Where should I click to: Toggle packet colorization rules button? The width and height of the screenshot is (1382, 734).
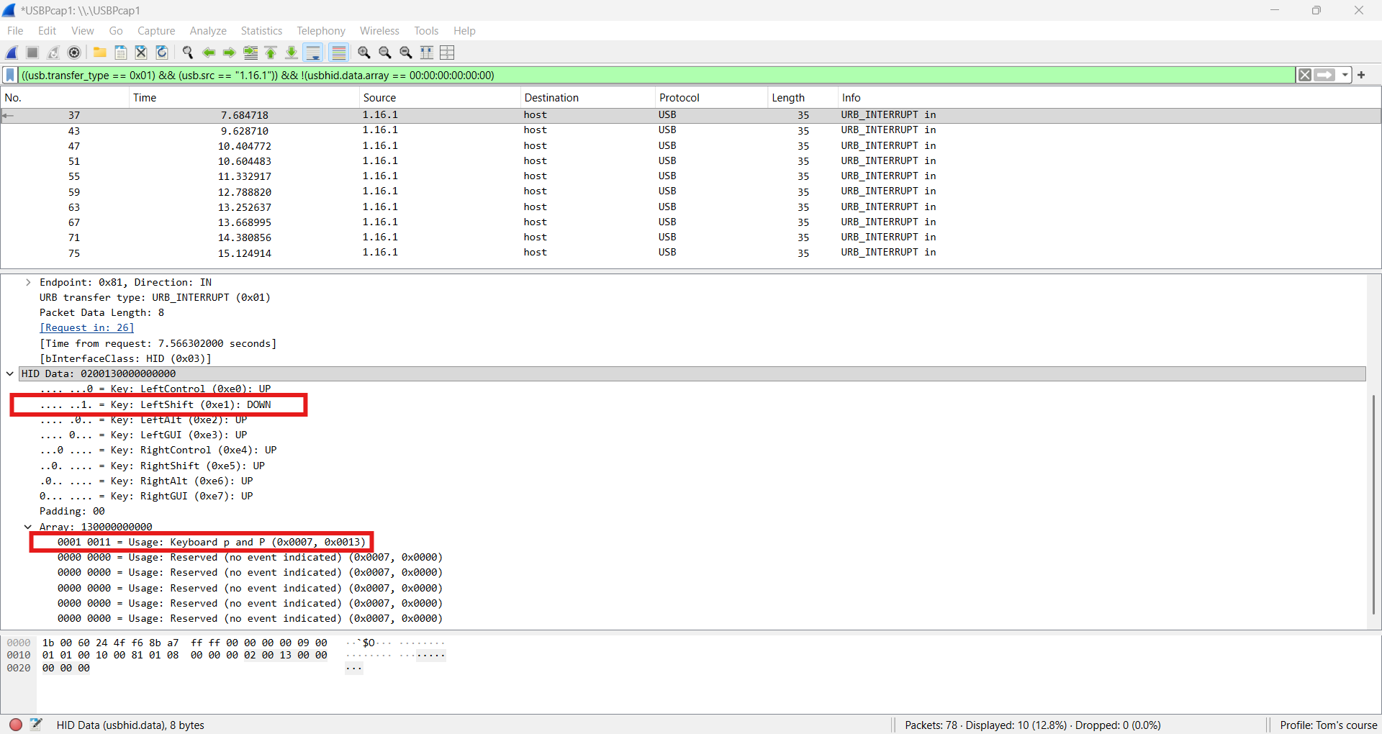(338, 53)
